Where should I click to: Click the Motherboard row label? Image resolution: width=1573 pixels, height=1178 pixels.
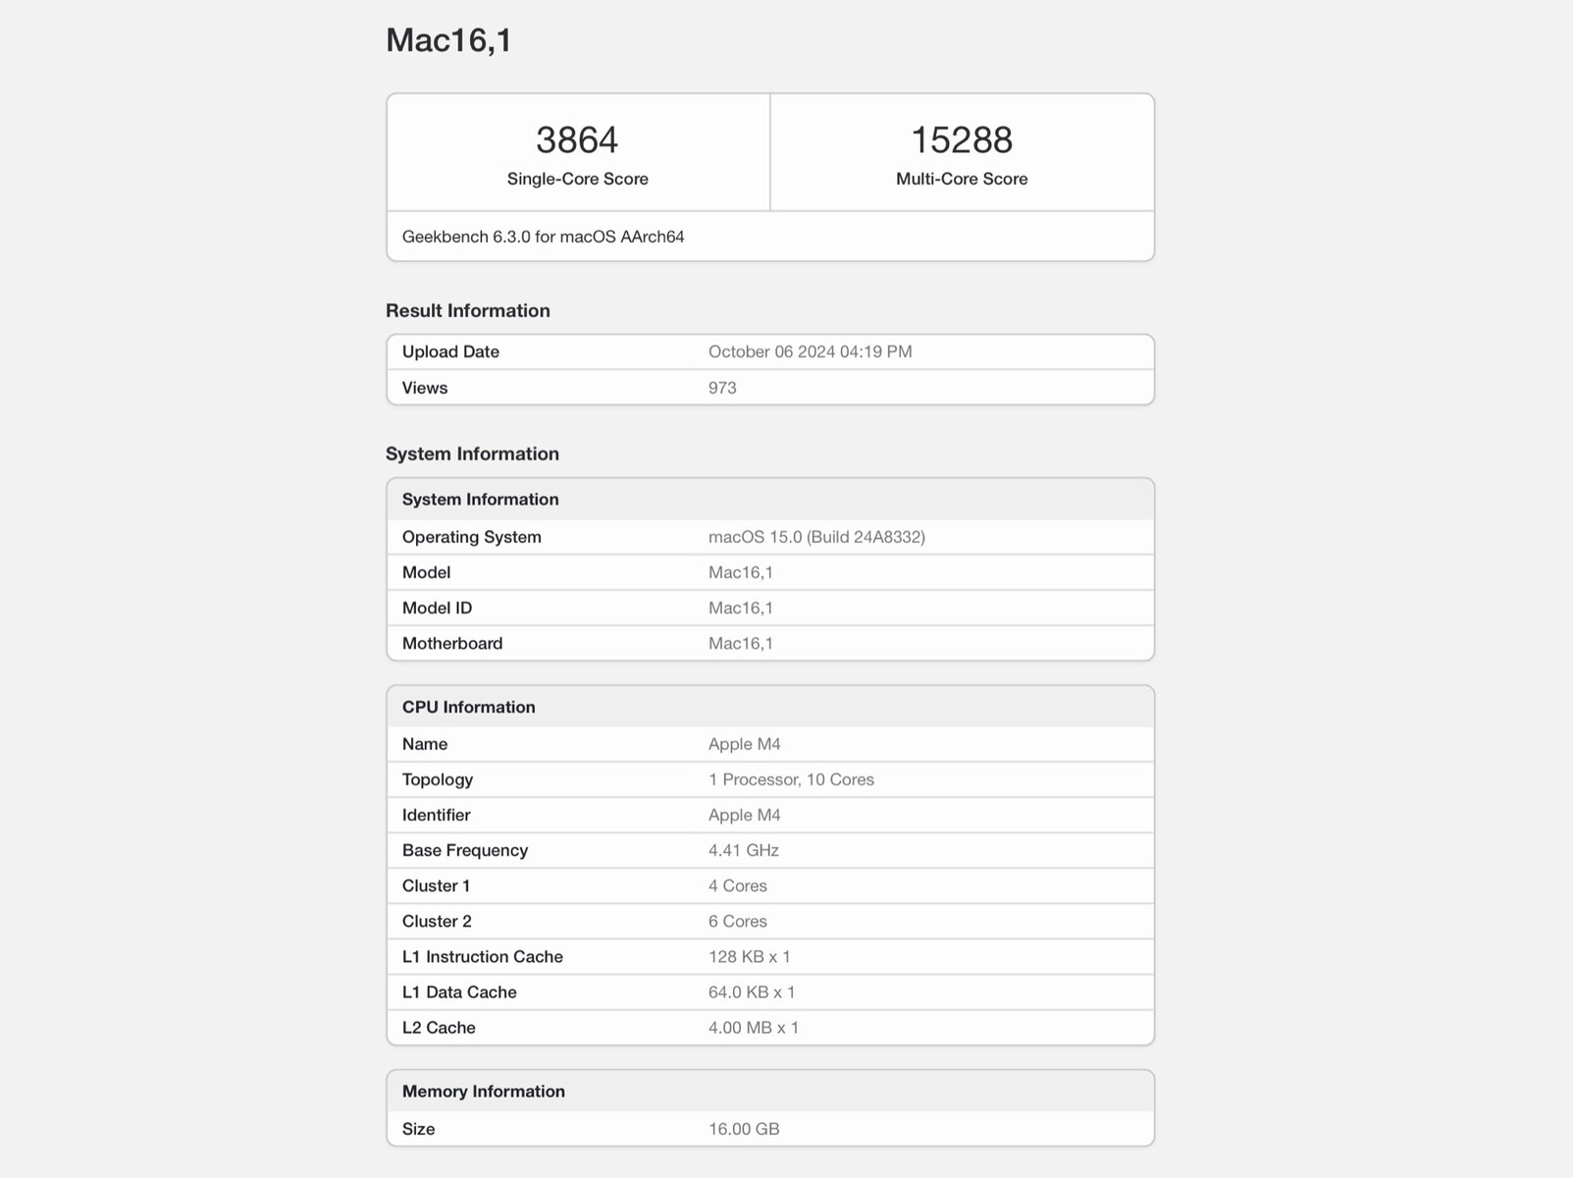click(x=452, y=643)
